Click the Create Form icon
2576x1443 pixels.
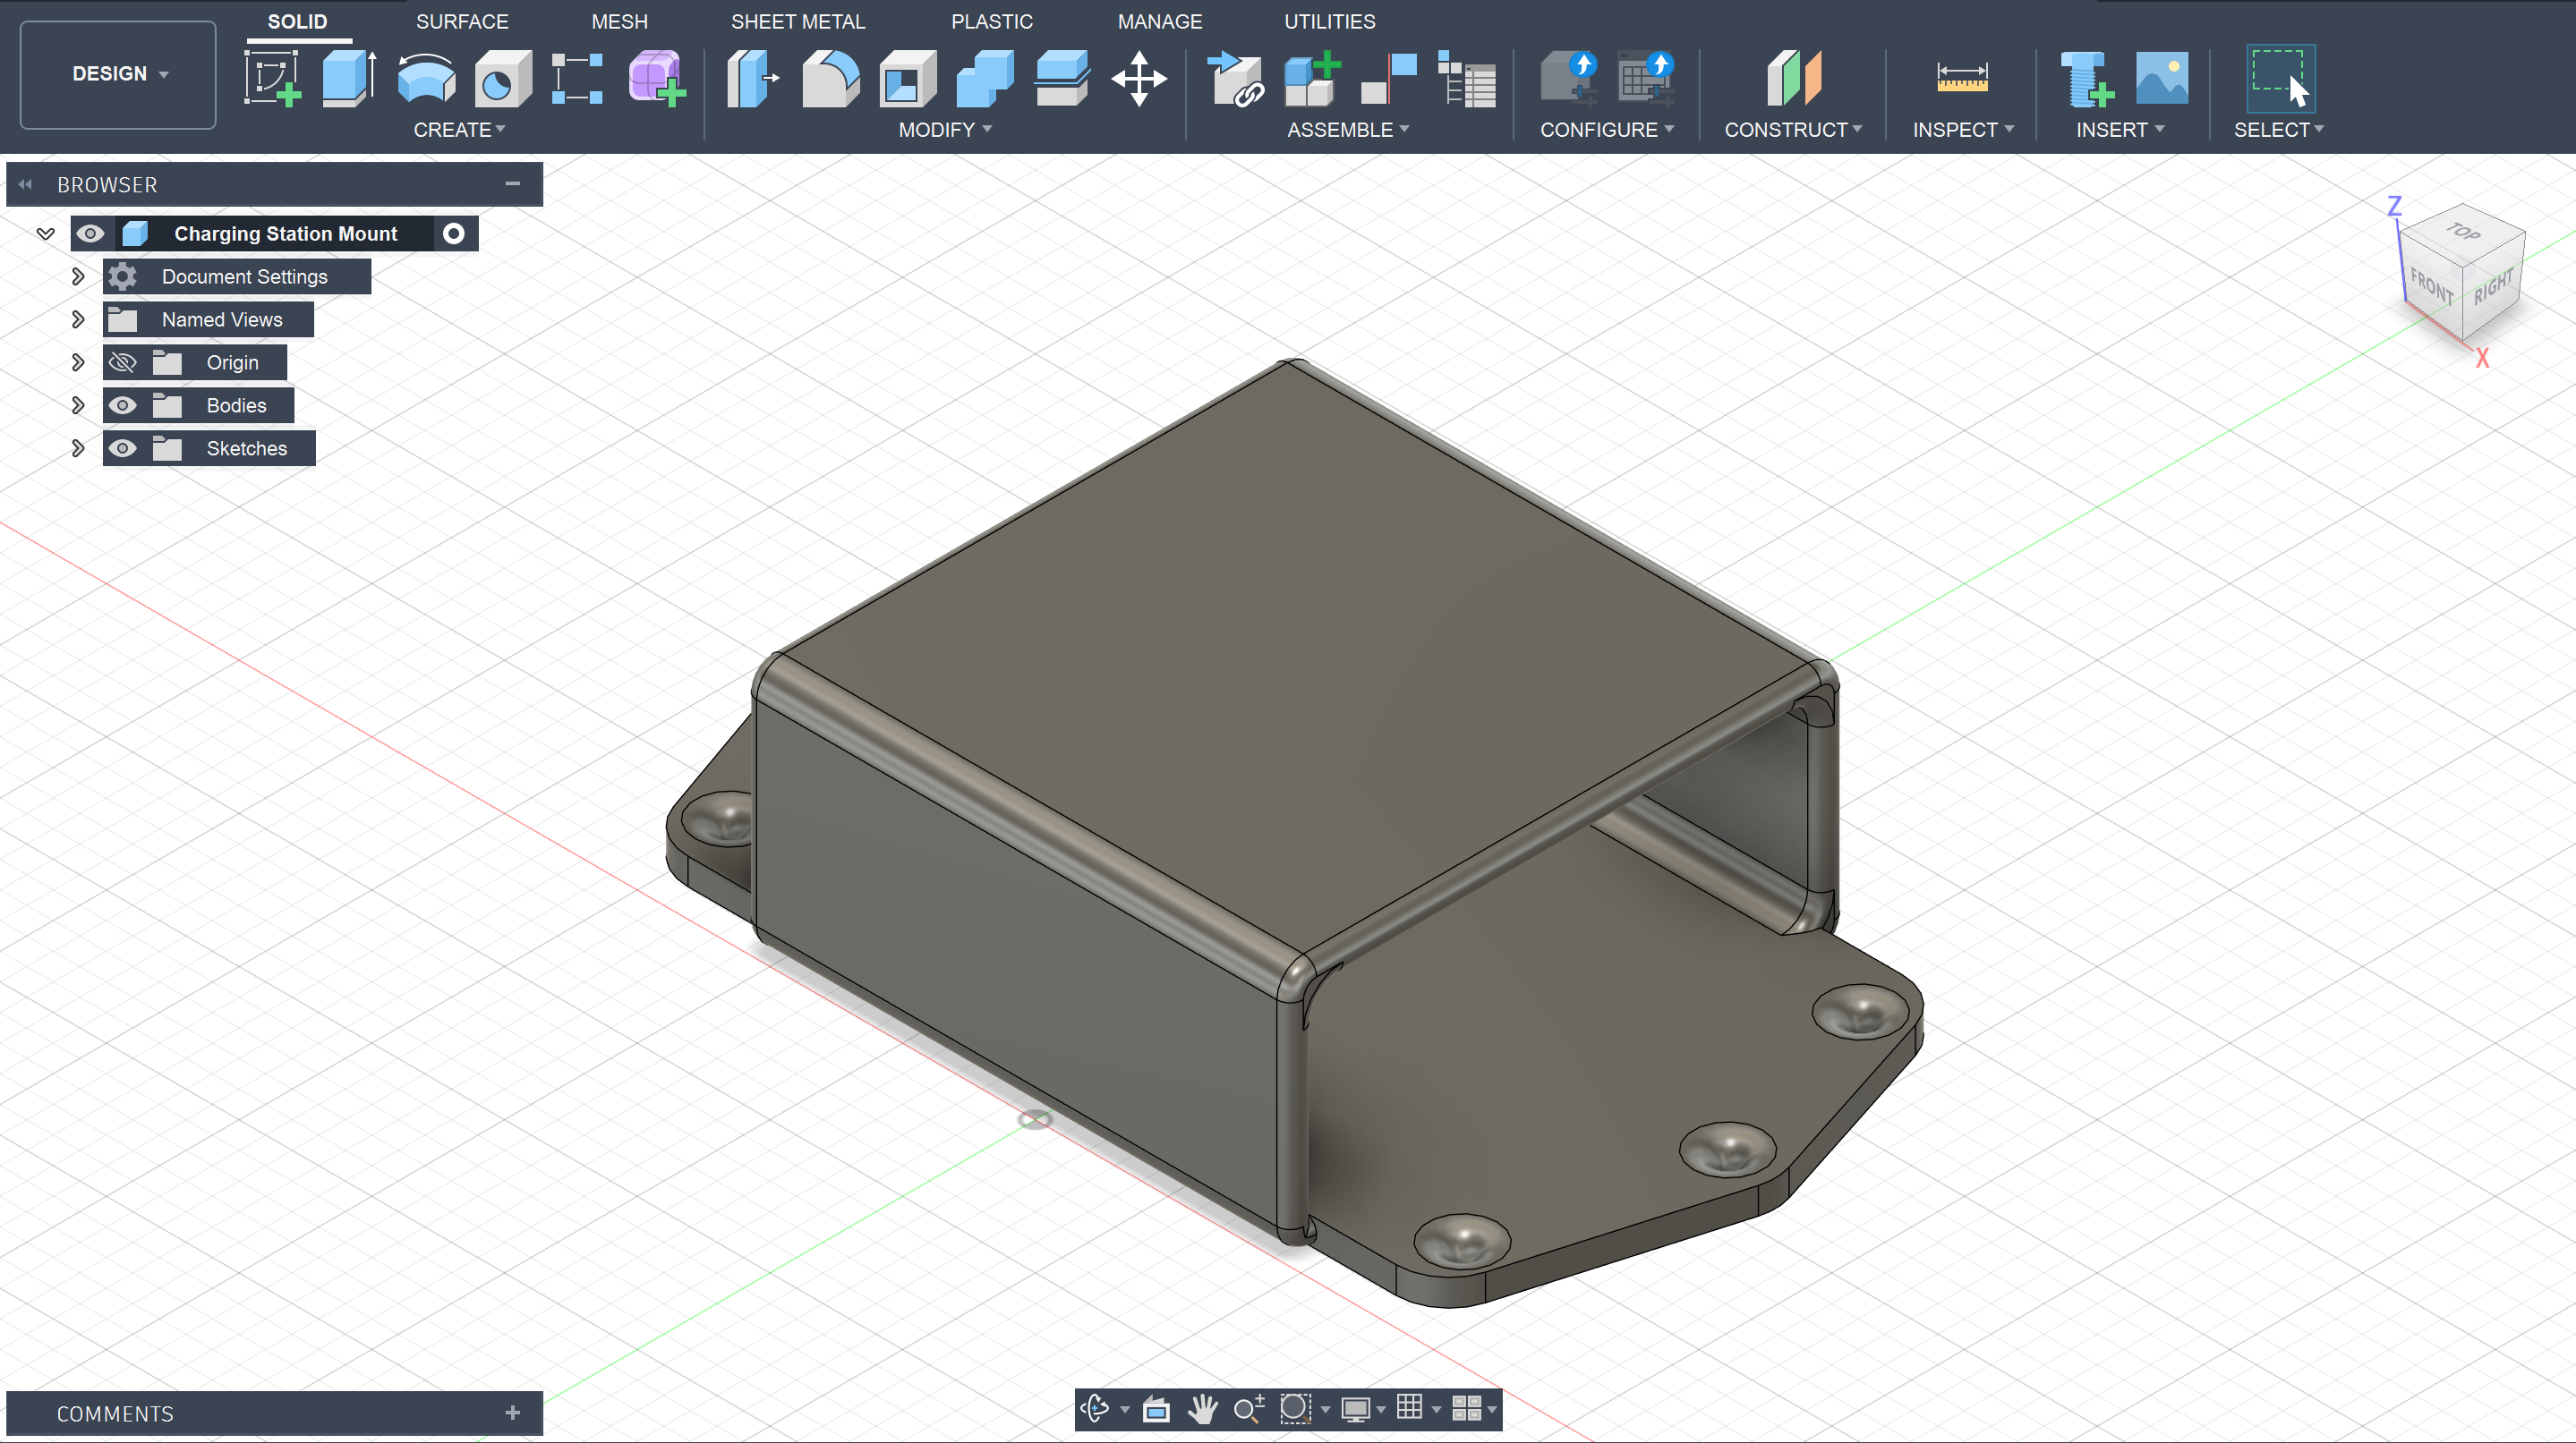click(656, 78)
